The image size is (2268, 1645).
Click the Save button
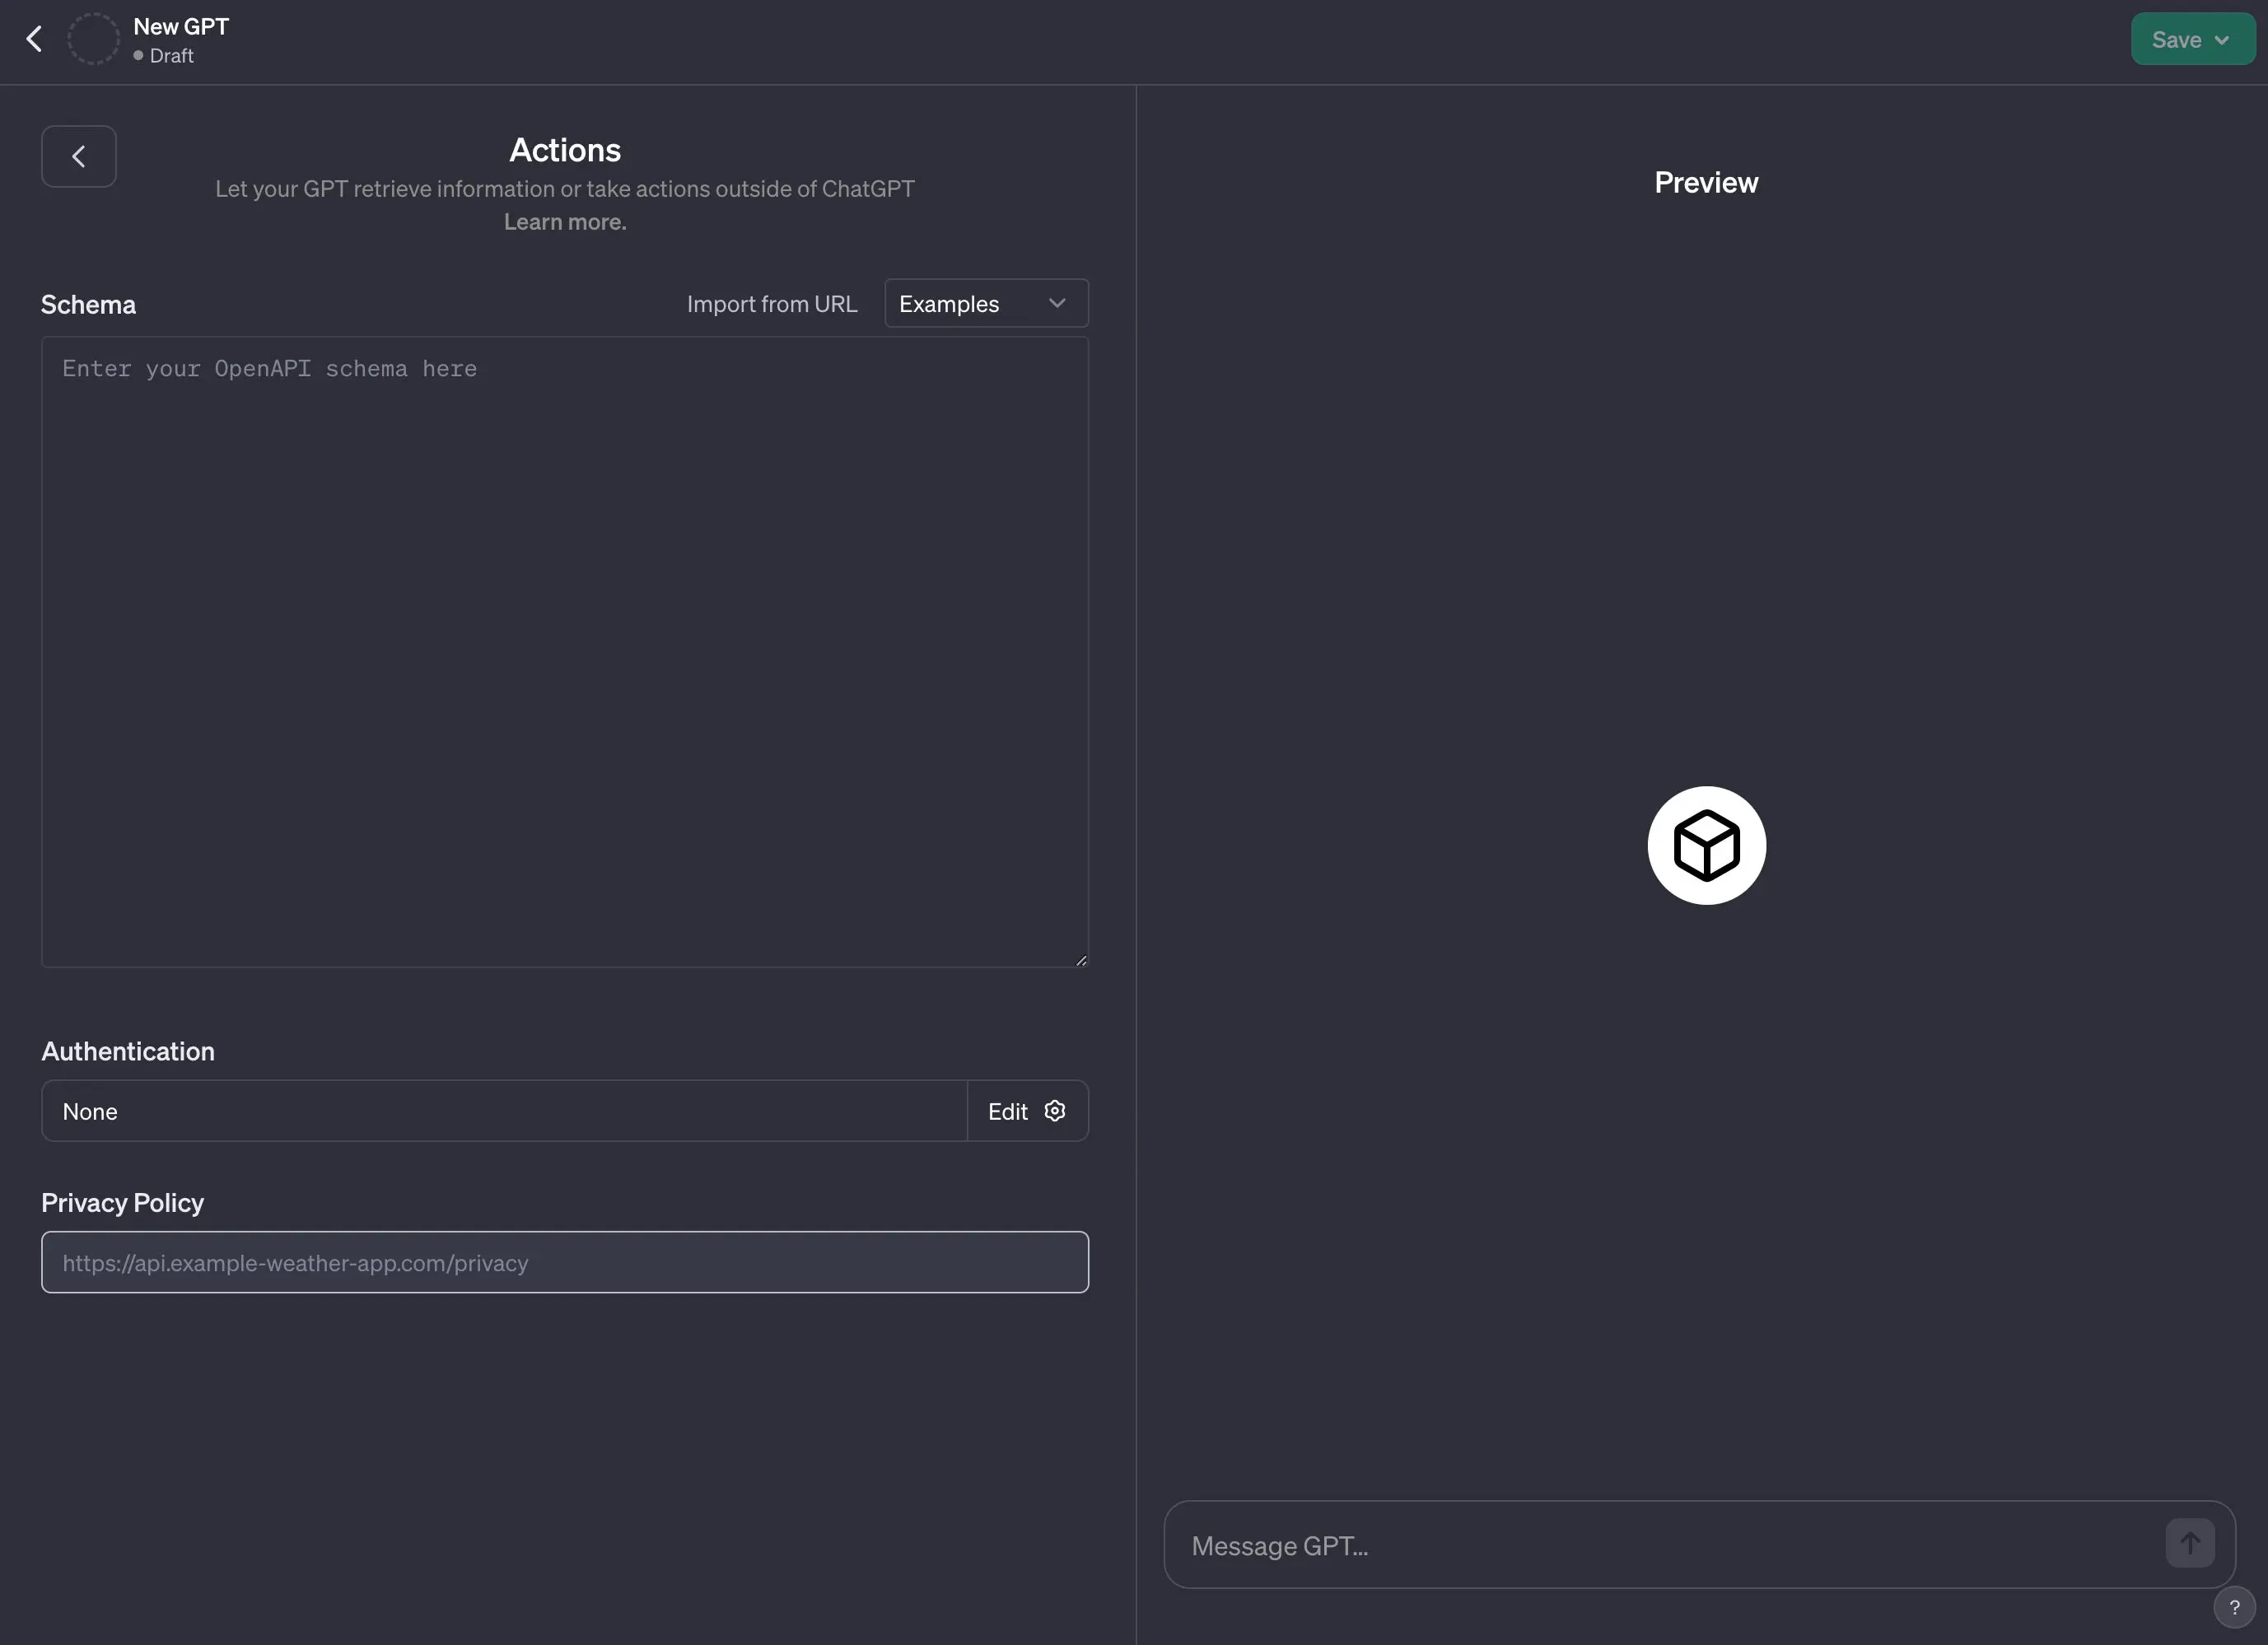coord(2175,40)
